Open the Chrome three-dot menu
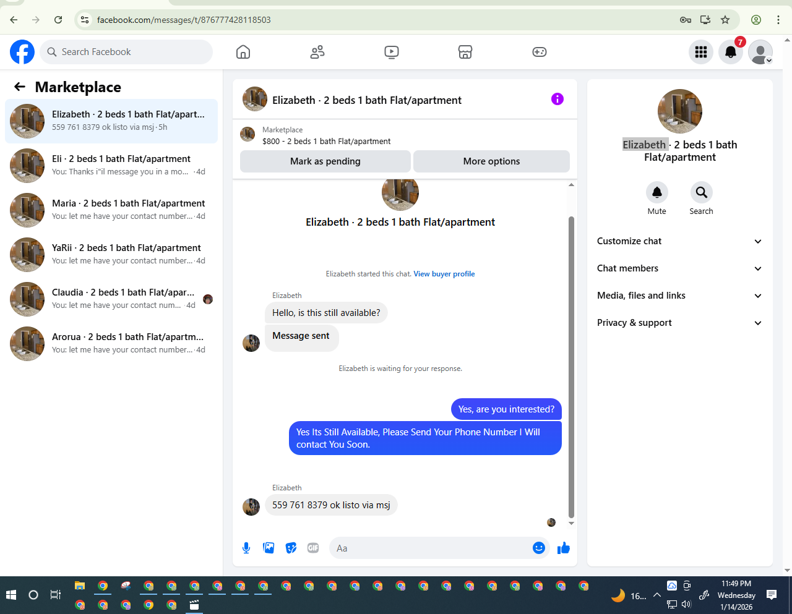The image size is (792, 614). coord(778,20)
